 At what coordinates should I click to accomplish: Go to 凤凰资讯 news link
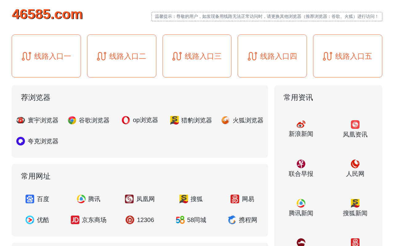tap(355, 134)
